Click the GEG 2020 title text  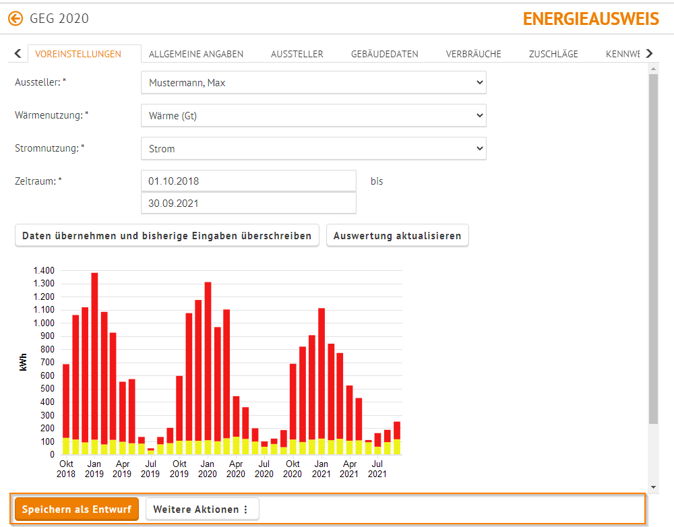coord(59,18)
